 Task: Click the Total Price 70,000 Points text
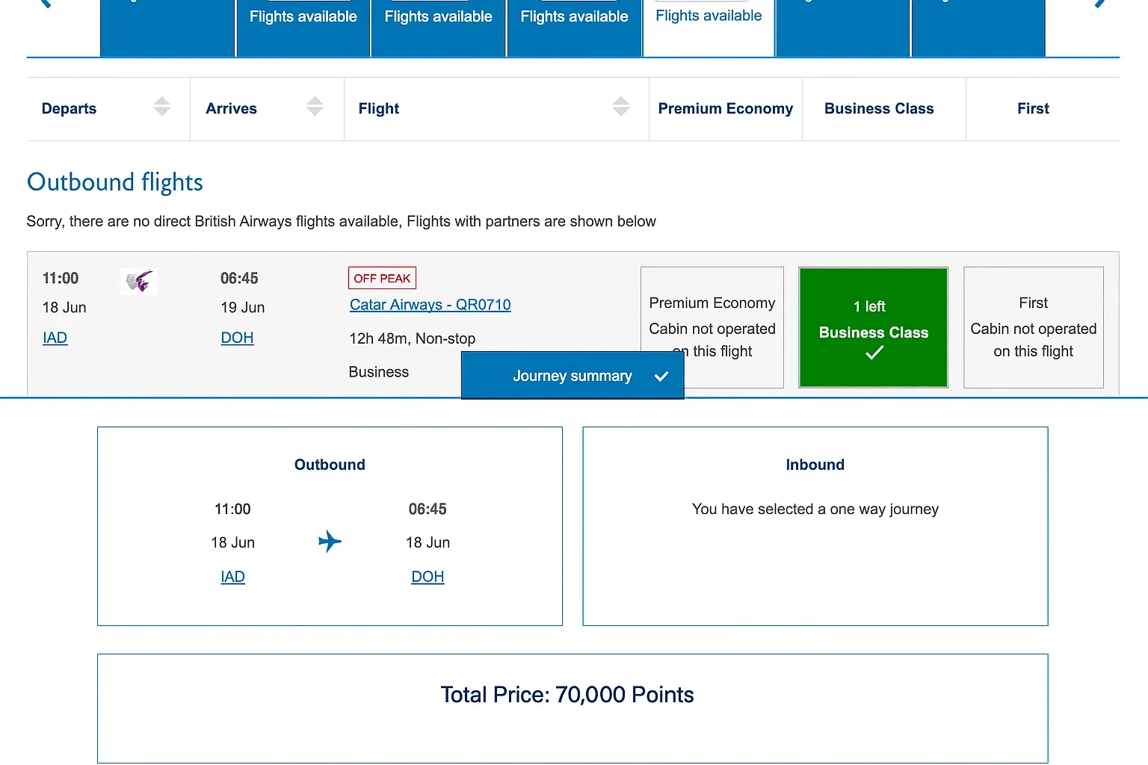(567, 695)
